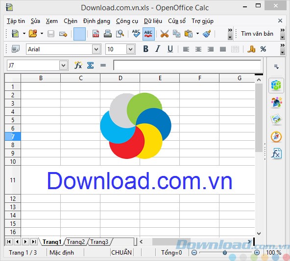Open the recent files arrow dropdown
The width and height of the screenshot is (290, 261).
pyautogui.click(x=42, y=34)
